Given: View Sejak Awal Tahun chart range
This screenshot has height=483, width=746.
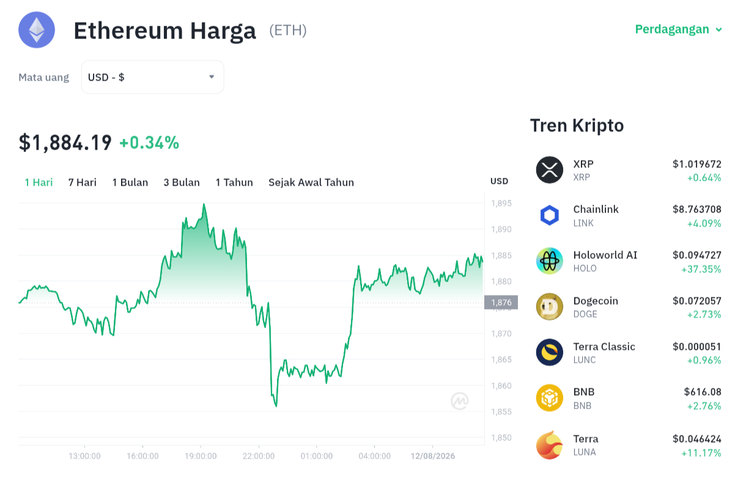Looking at the screenshot, I should click(311, 182).
